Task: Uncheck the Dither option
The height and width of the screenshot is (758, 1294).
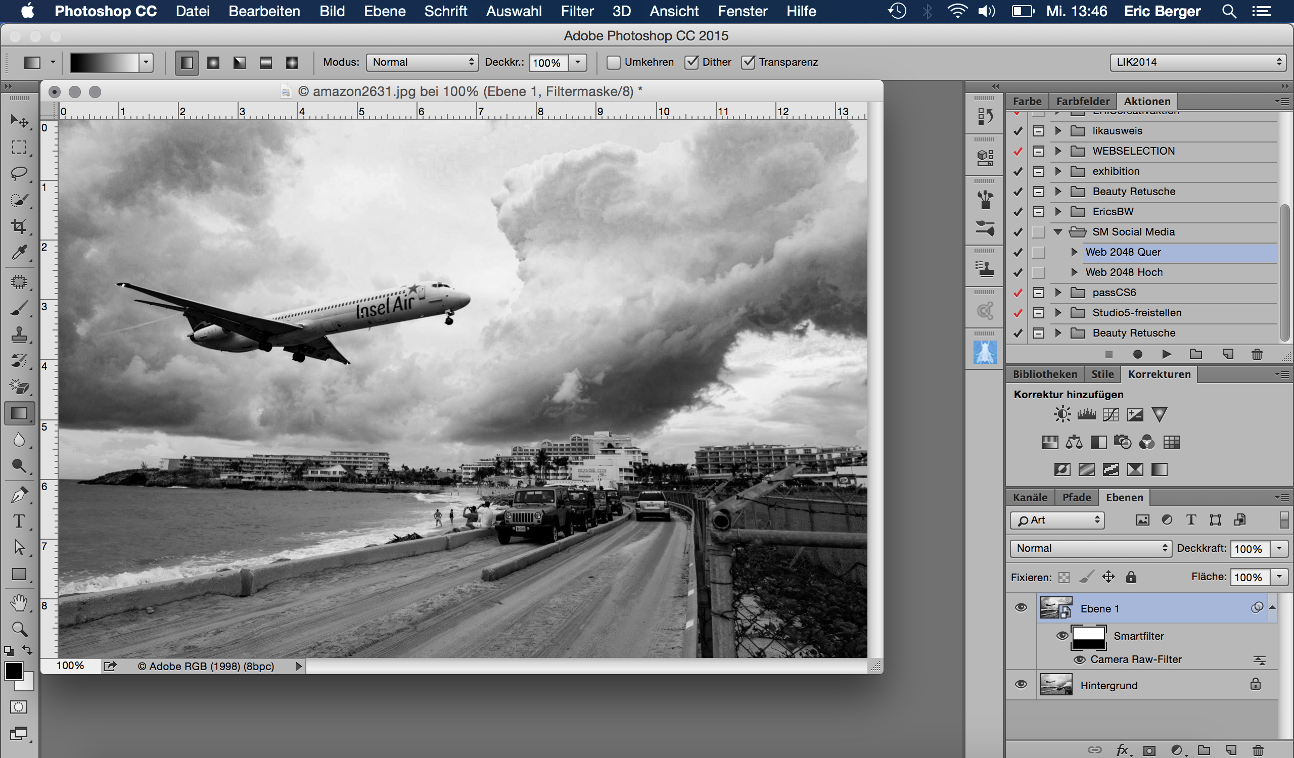Action: point(691,63)
